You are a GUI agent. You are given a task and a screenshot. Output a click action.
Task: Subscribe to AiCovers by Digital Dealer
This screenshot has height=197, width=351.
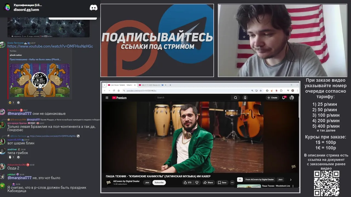pyautogui.click(x=159, y=182)
